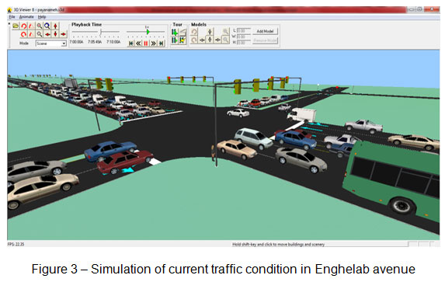Click the green bus in 3D scene
445x282 pixels.
[393, 179]
